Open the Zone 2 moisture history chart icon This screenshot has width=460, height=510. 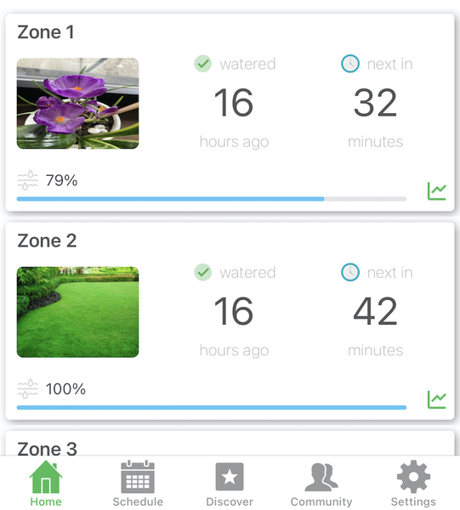point(436,399)
